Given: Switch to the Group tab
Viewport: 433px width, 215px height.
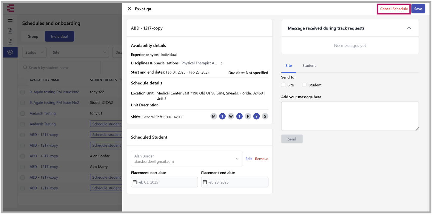Looking at the screenshot, I should click(33, 36).
